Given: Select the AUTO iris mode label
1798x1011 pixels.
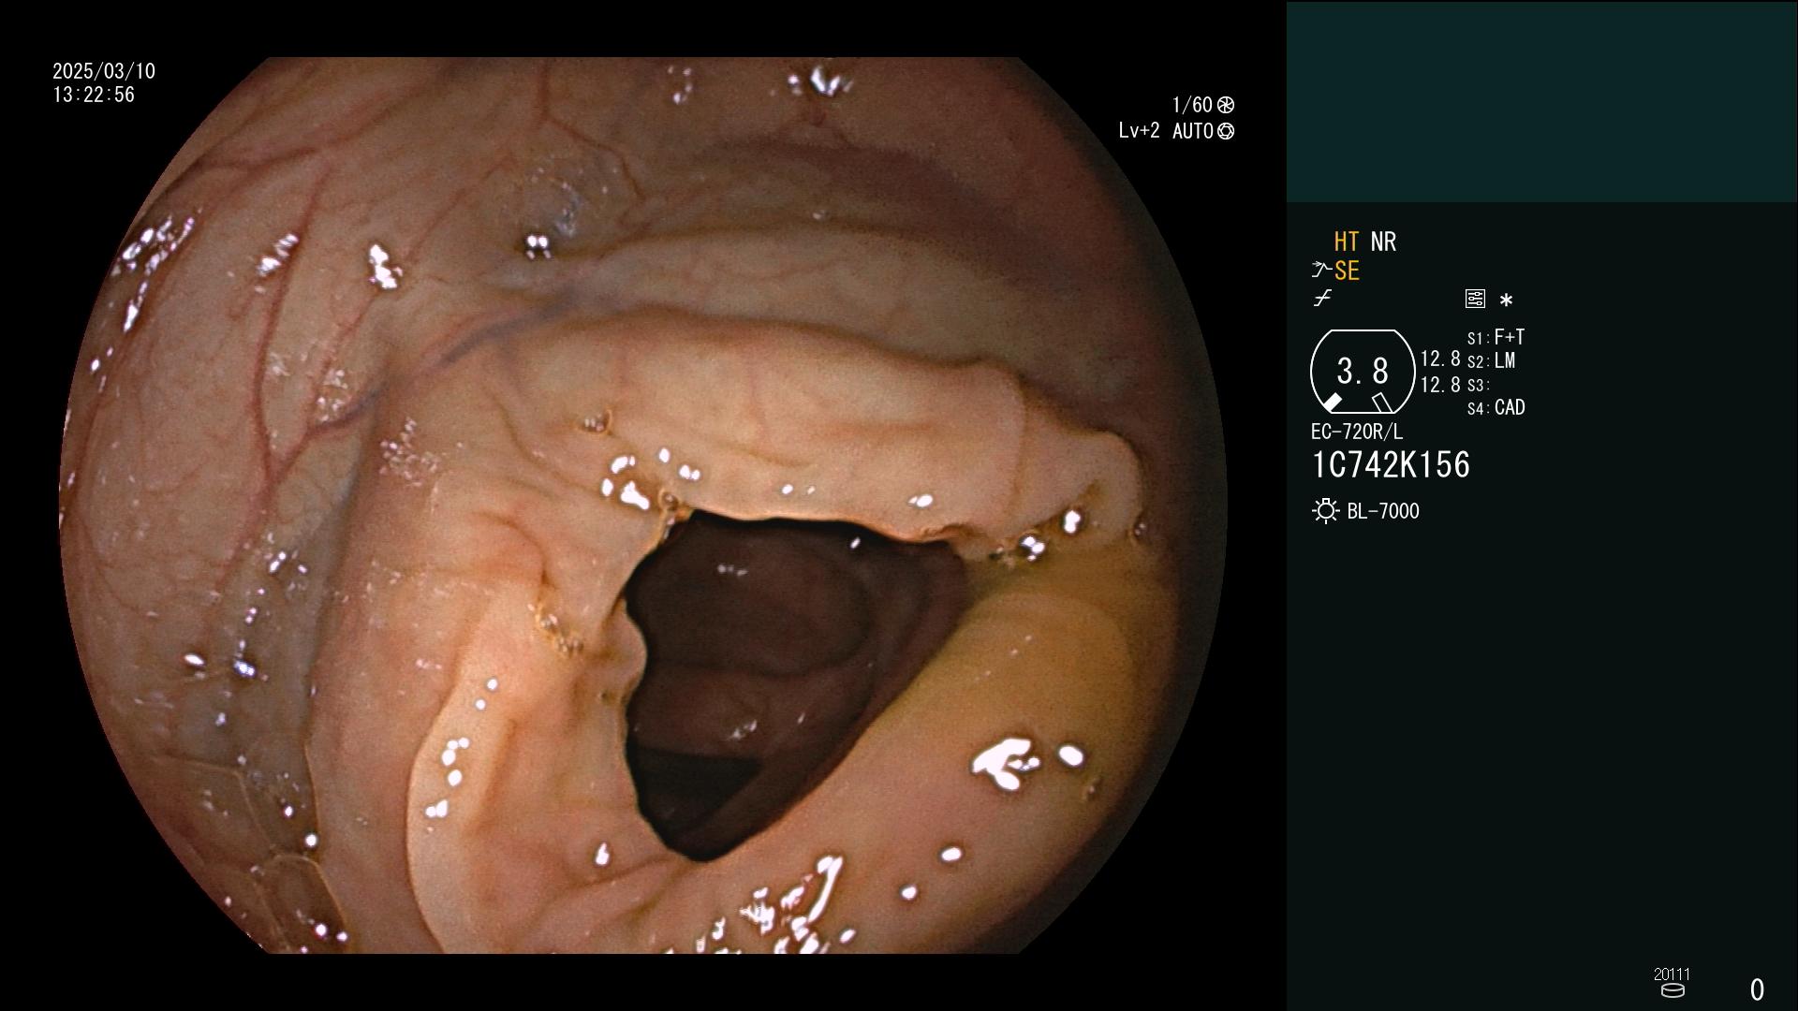Looking at the screenshot, I should pos(1192,131).
